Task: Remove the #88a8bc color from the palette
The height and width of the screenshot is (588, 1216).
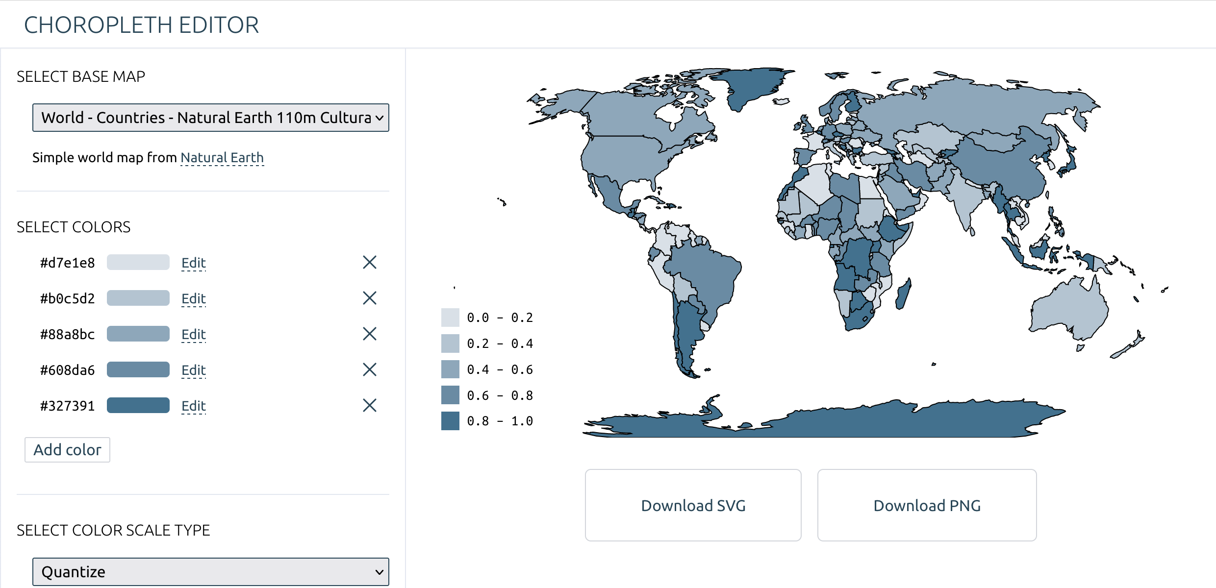Action: (370, 334)
